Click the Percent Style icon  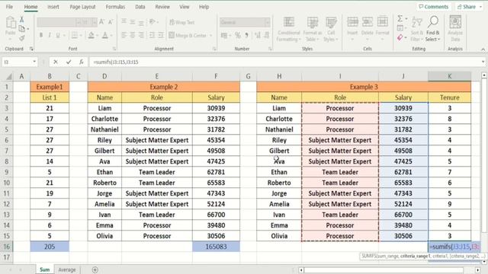238,36
